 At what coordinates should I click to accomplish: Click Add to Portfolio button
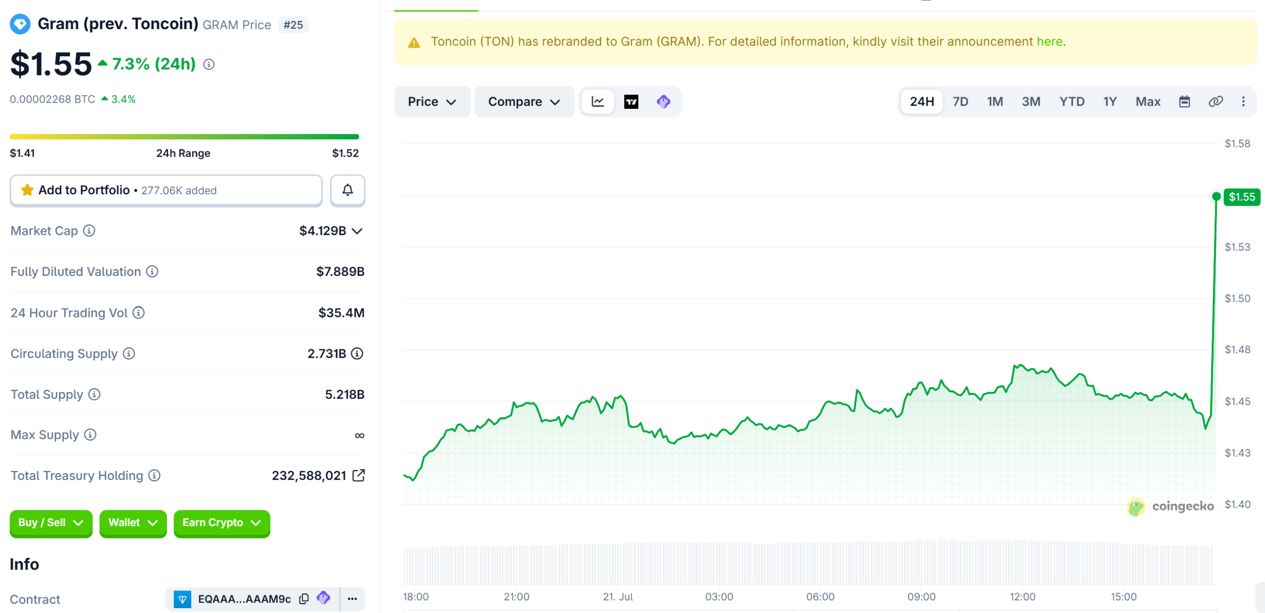coord(166,190)
